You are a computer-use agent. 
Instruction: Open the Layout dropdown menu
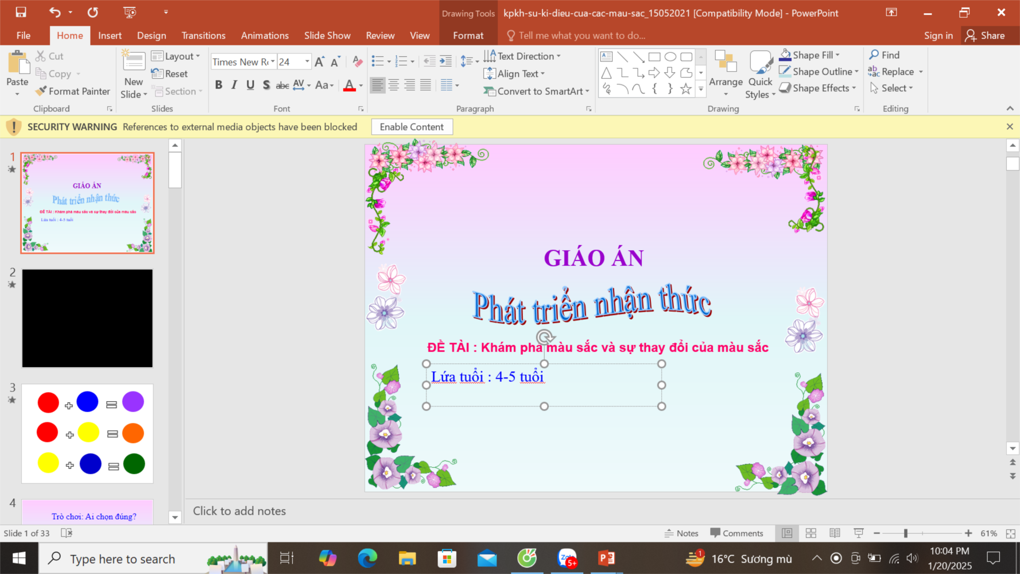click(x=176, y=56)
